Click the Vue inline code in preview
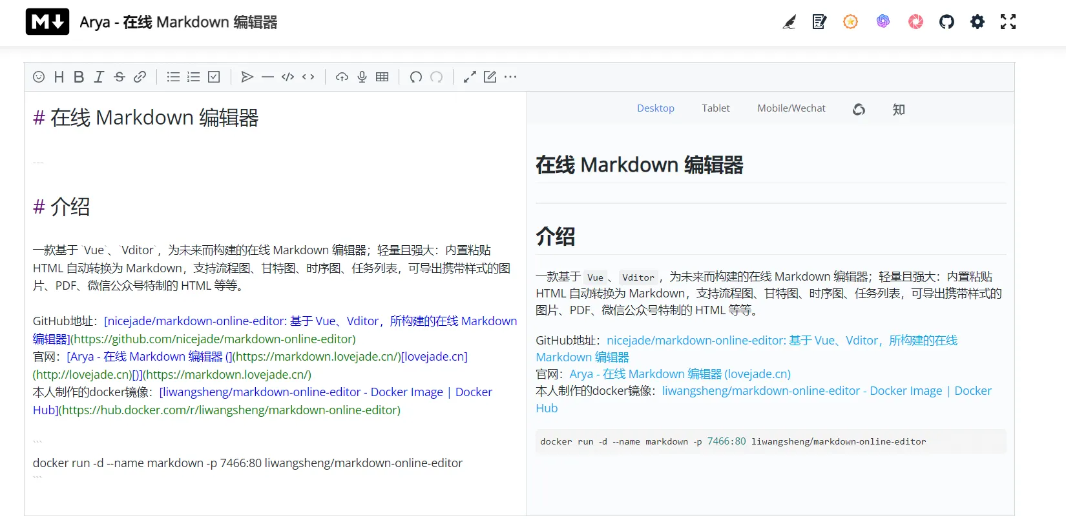The image size is (1066, 531). point(595,277)
